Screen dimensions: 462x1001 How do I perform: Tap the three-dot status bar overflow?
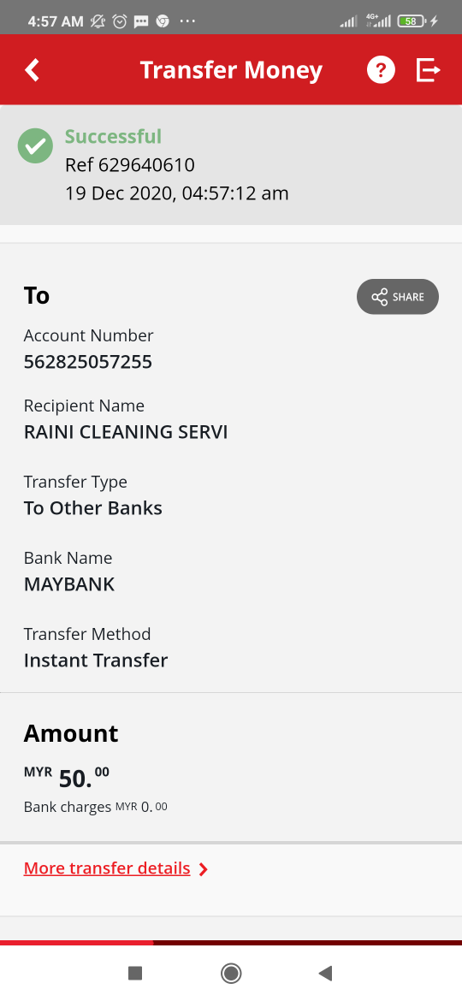[x=187, y=21]
